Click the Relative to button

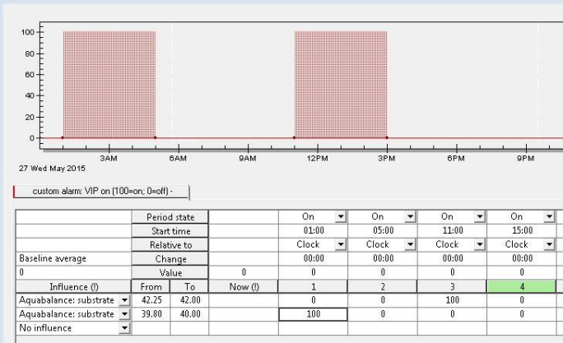coord(170,245)
